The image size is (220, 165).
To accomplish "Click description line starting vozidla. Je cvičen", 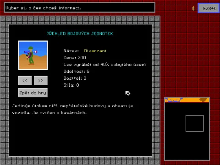I will coord(49,113).
